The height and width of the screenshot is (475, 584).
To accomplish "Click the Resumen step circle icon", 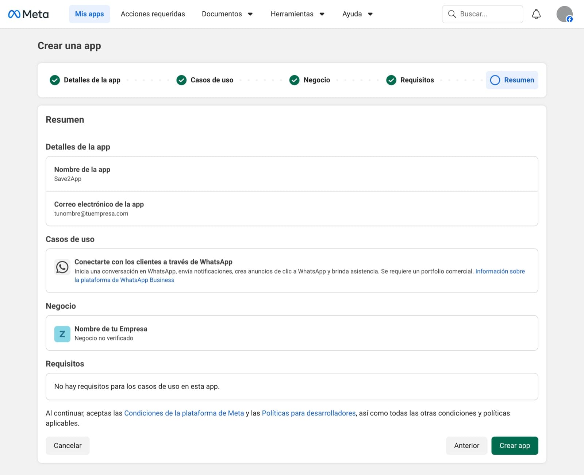I will coord(495,80).
